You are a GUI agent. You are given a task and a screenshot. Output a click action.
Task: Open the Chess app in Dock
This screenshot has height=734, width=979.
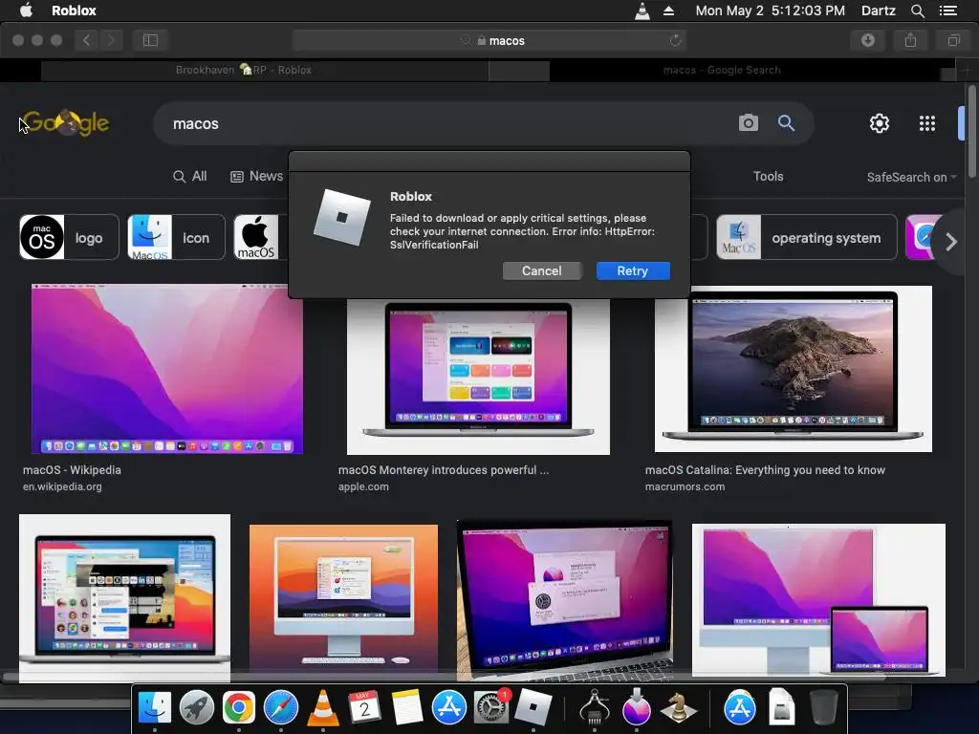pos(679,708)
